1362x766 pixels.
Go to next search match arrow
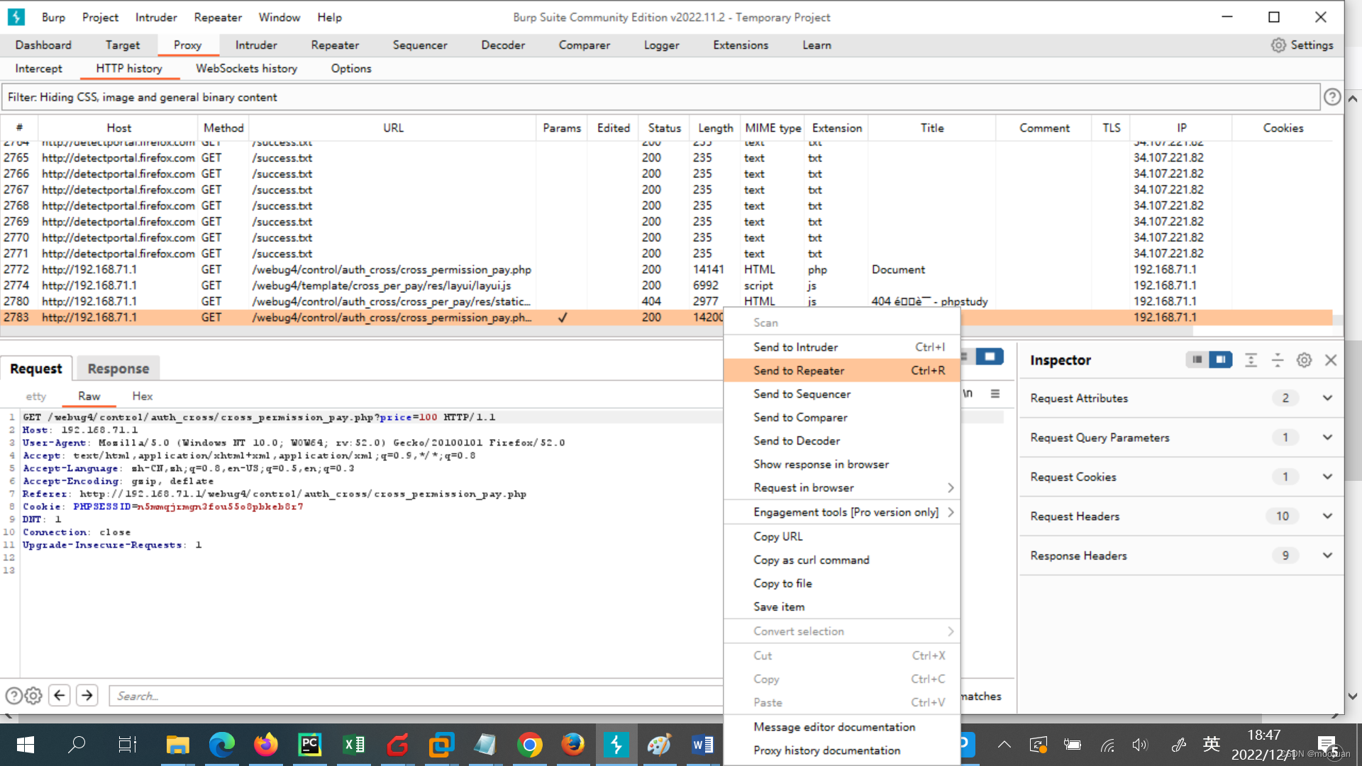(87, 696)
